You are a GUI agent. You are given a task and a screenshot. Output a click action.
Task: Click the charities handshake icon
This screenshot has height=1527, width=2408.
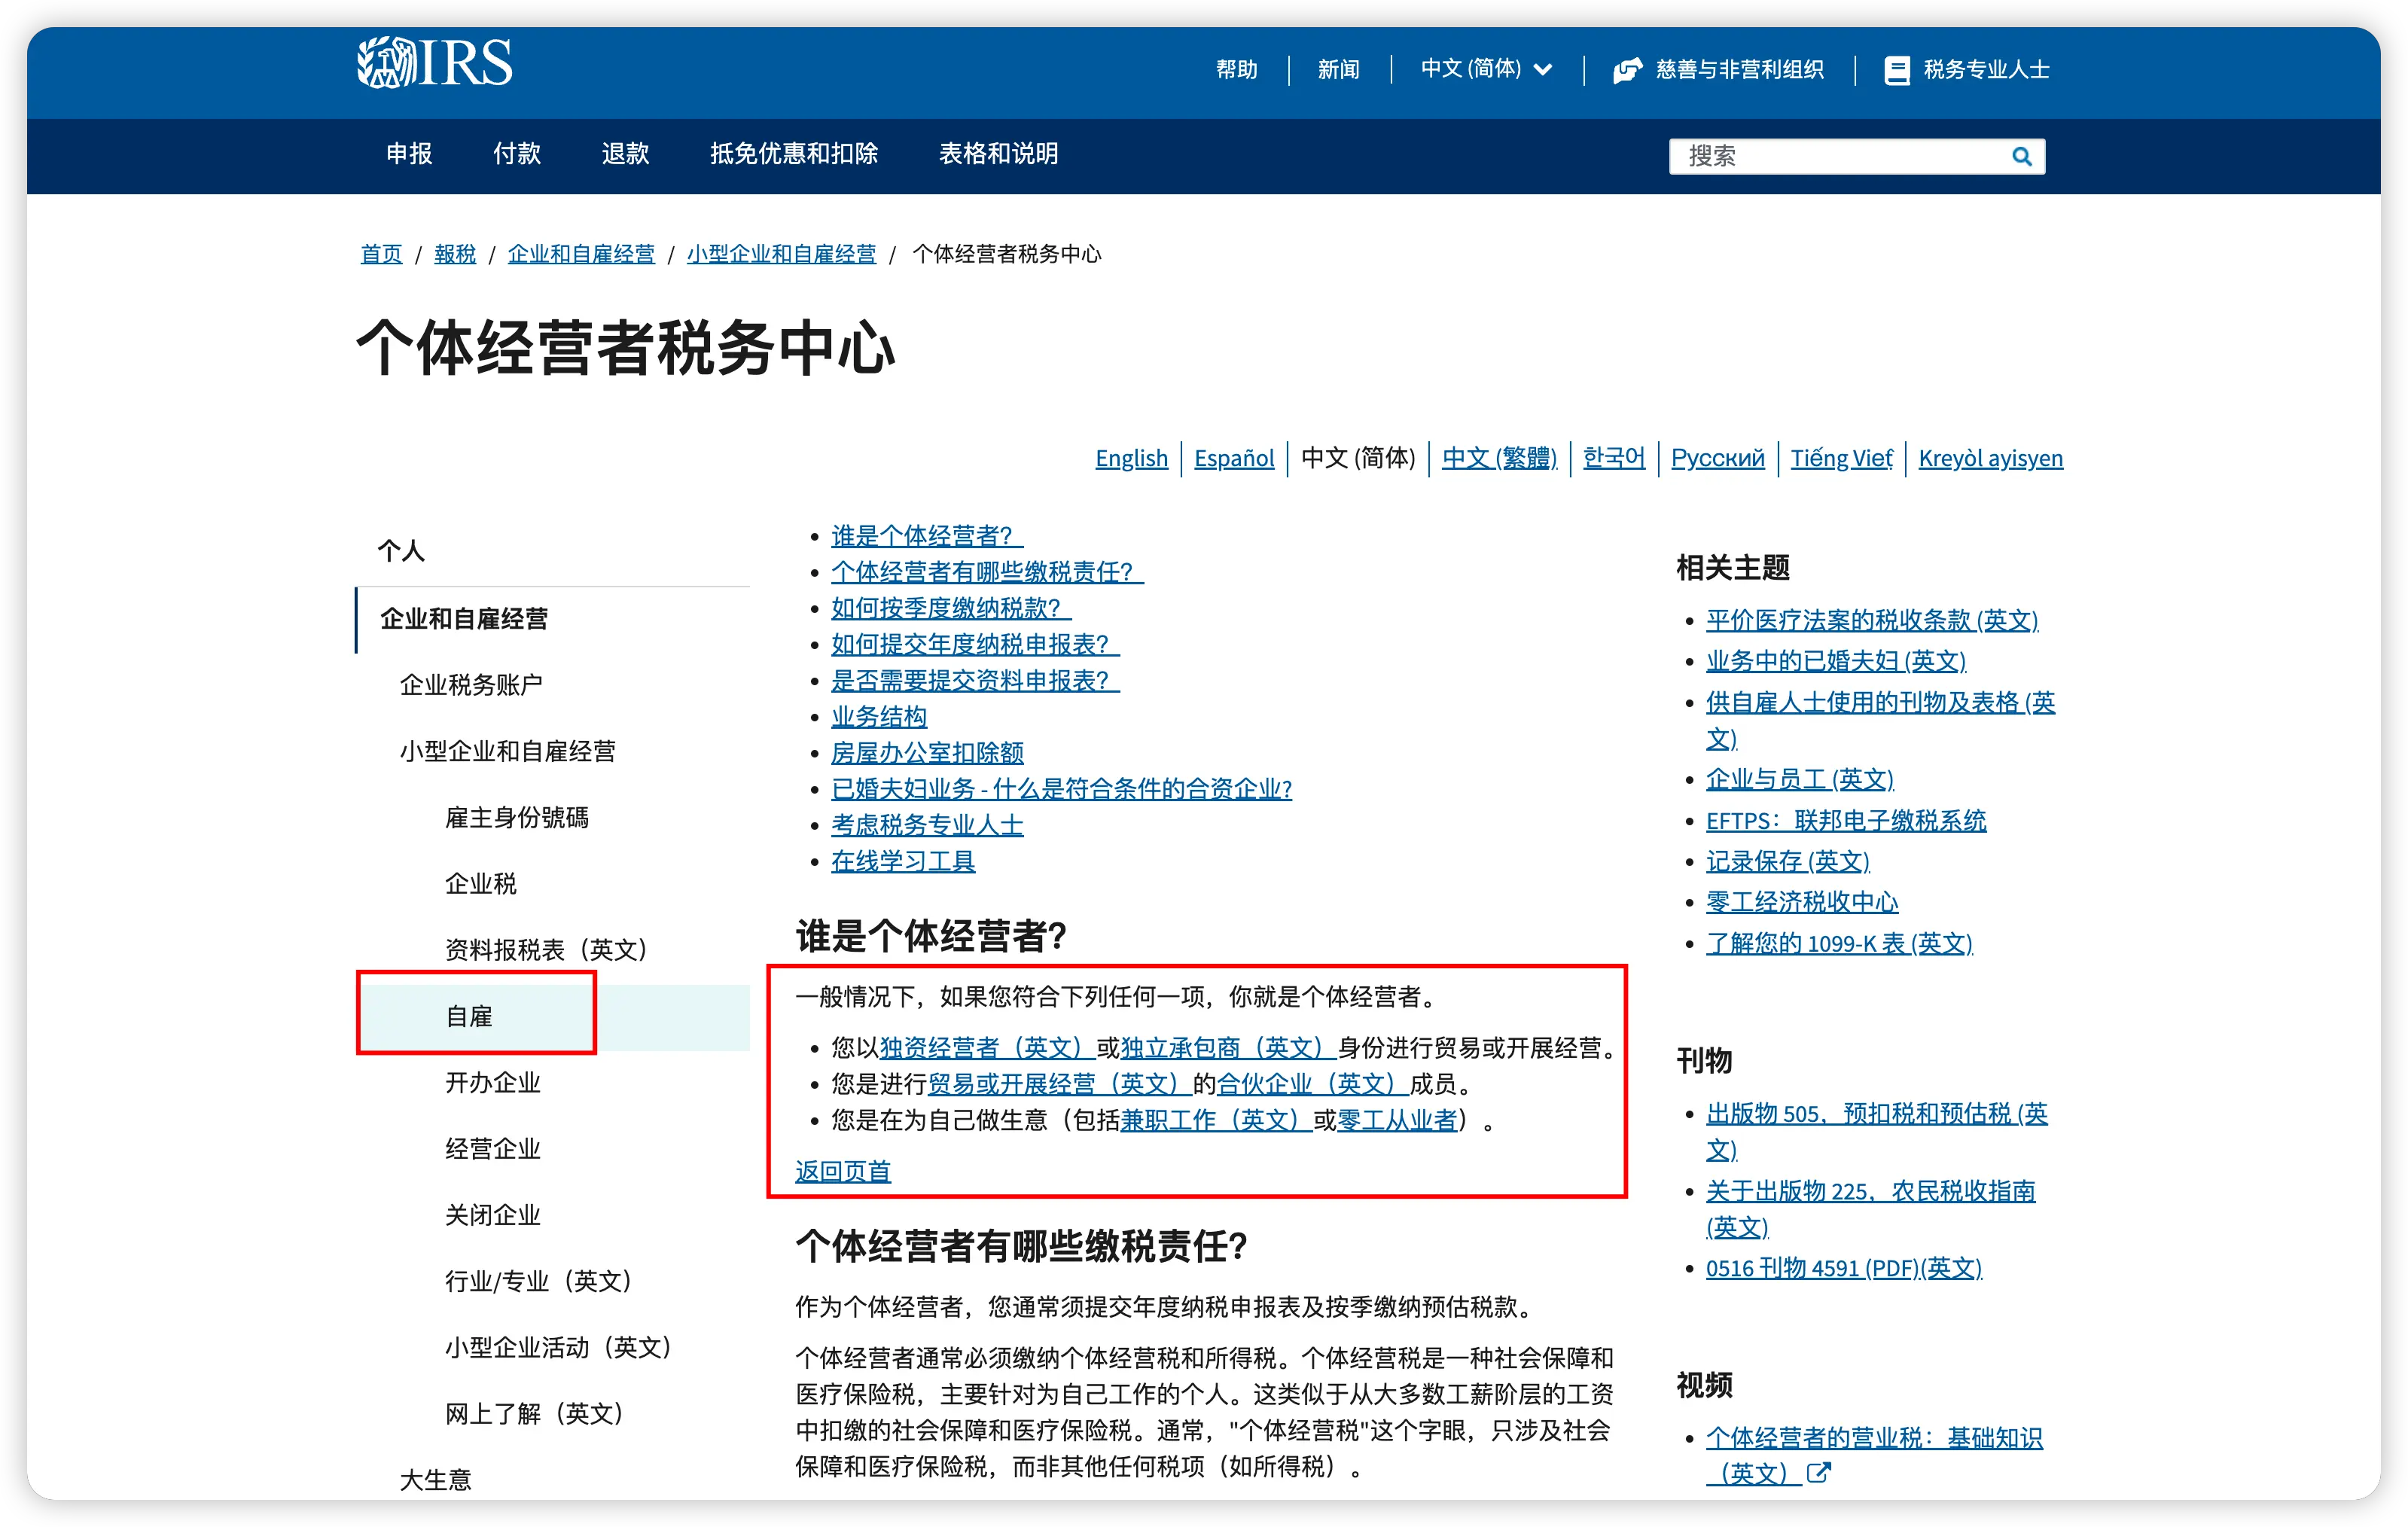(x=1627, y=70)
